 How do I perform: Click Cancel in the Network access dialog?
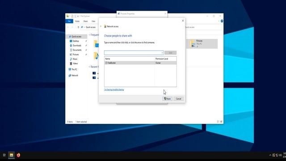178,99
